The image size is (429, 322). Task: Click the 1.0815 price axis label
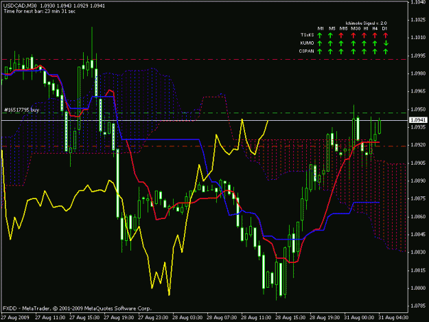(418, 271)
